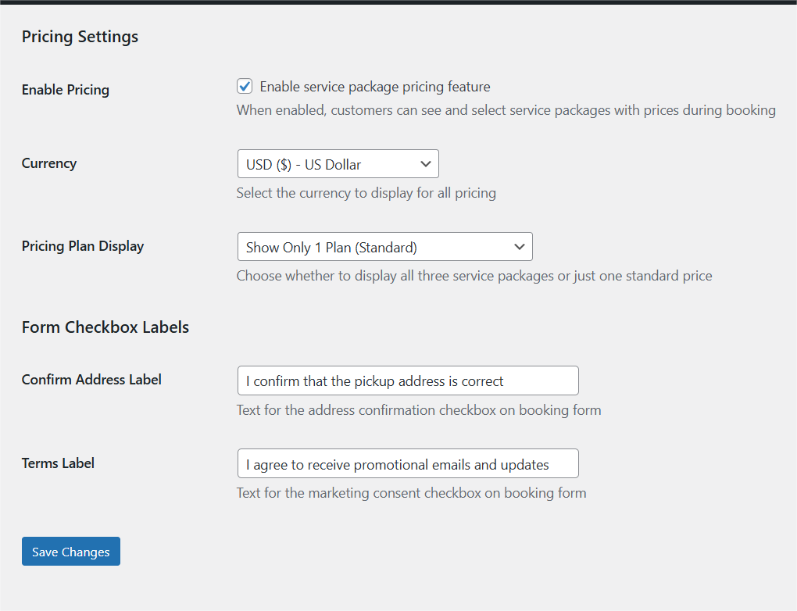Click the Pricing Plan Display field label
The width and height of the screenshot is (797, 611).
click(x=82, y=245)
